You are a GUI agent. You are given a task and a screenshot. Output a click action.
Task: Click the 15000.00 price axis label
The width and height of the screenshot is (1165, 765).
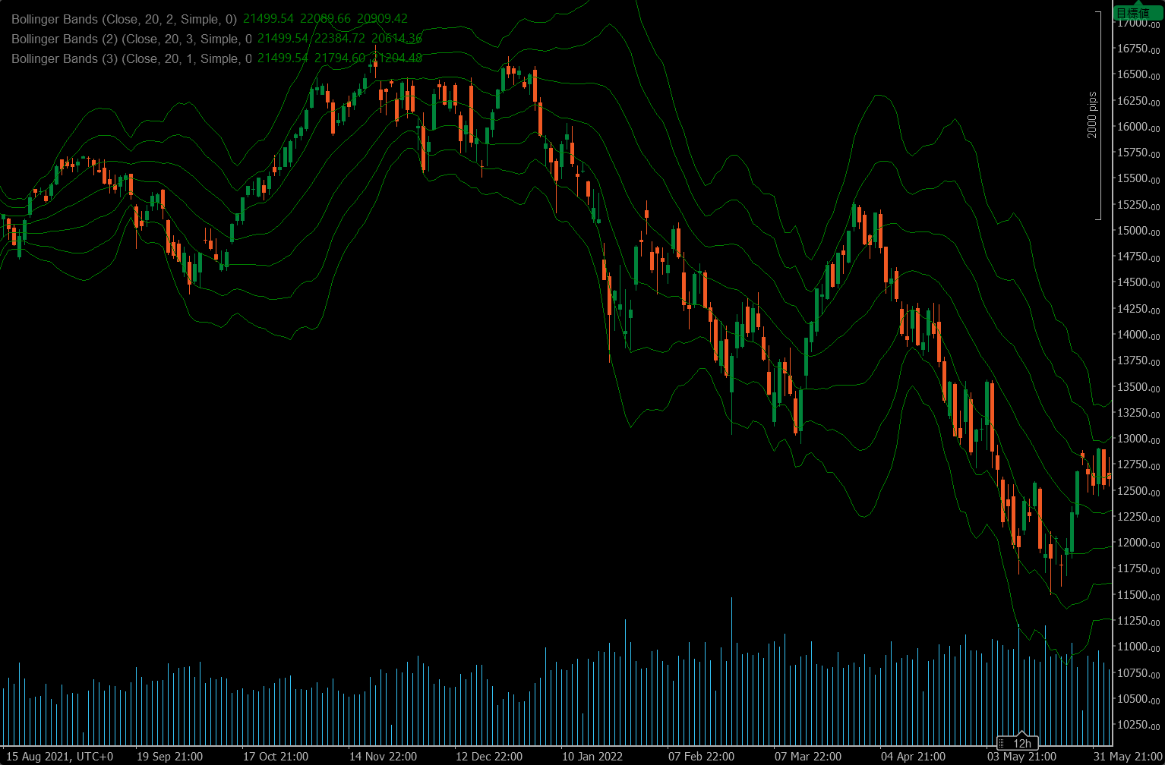[1138, 231]
